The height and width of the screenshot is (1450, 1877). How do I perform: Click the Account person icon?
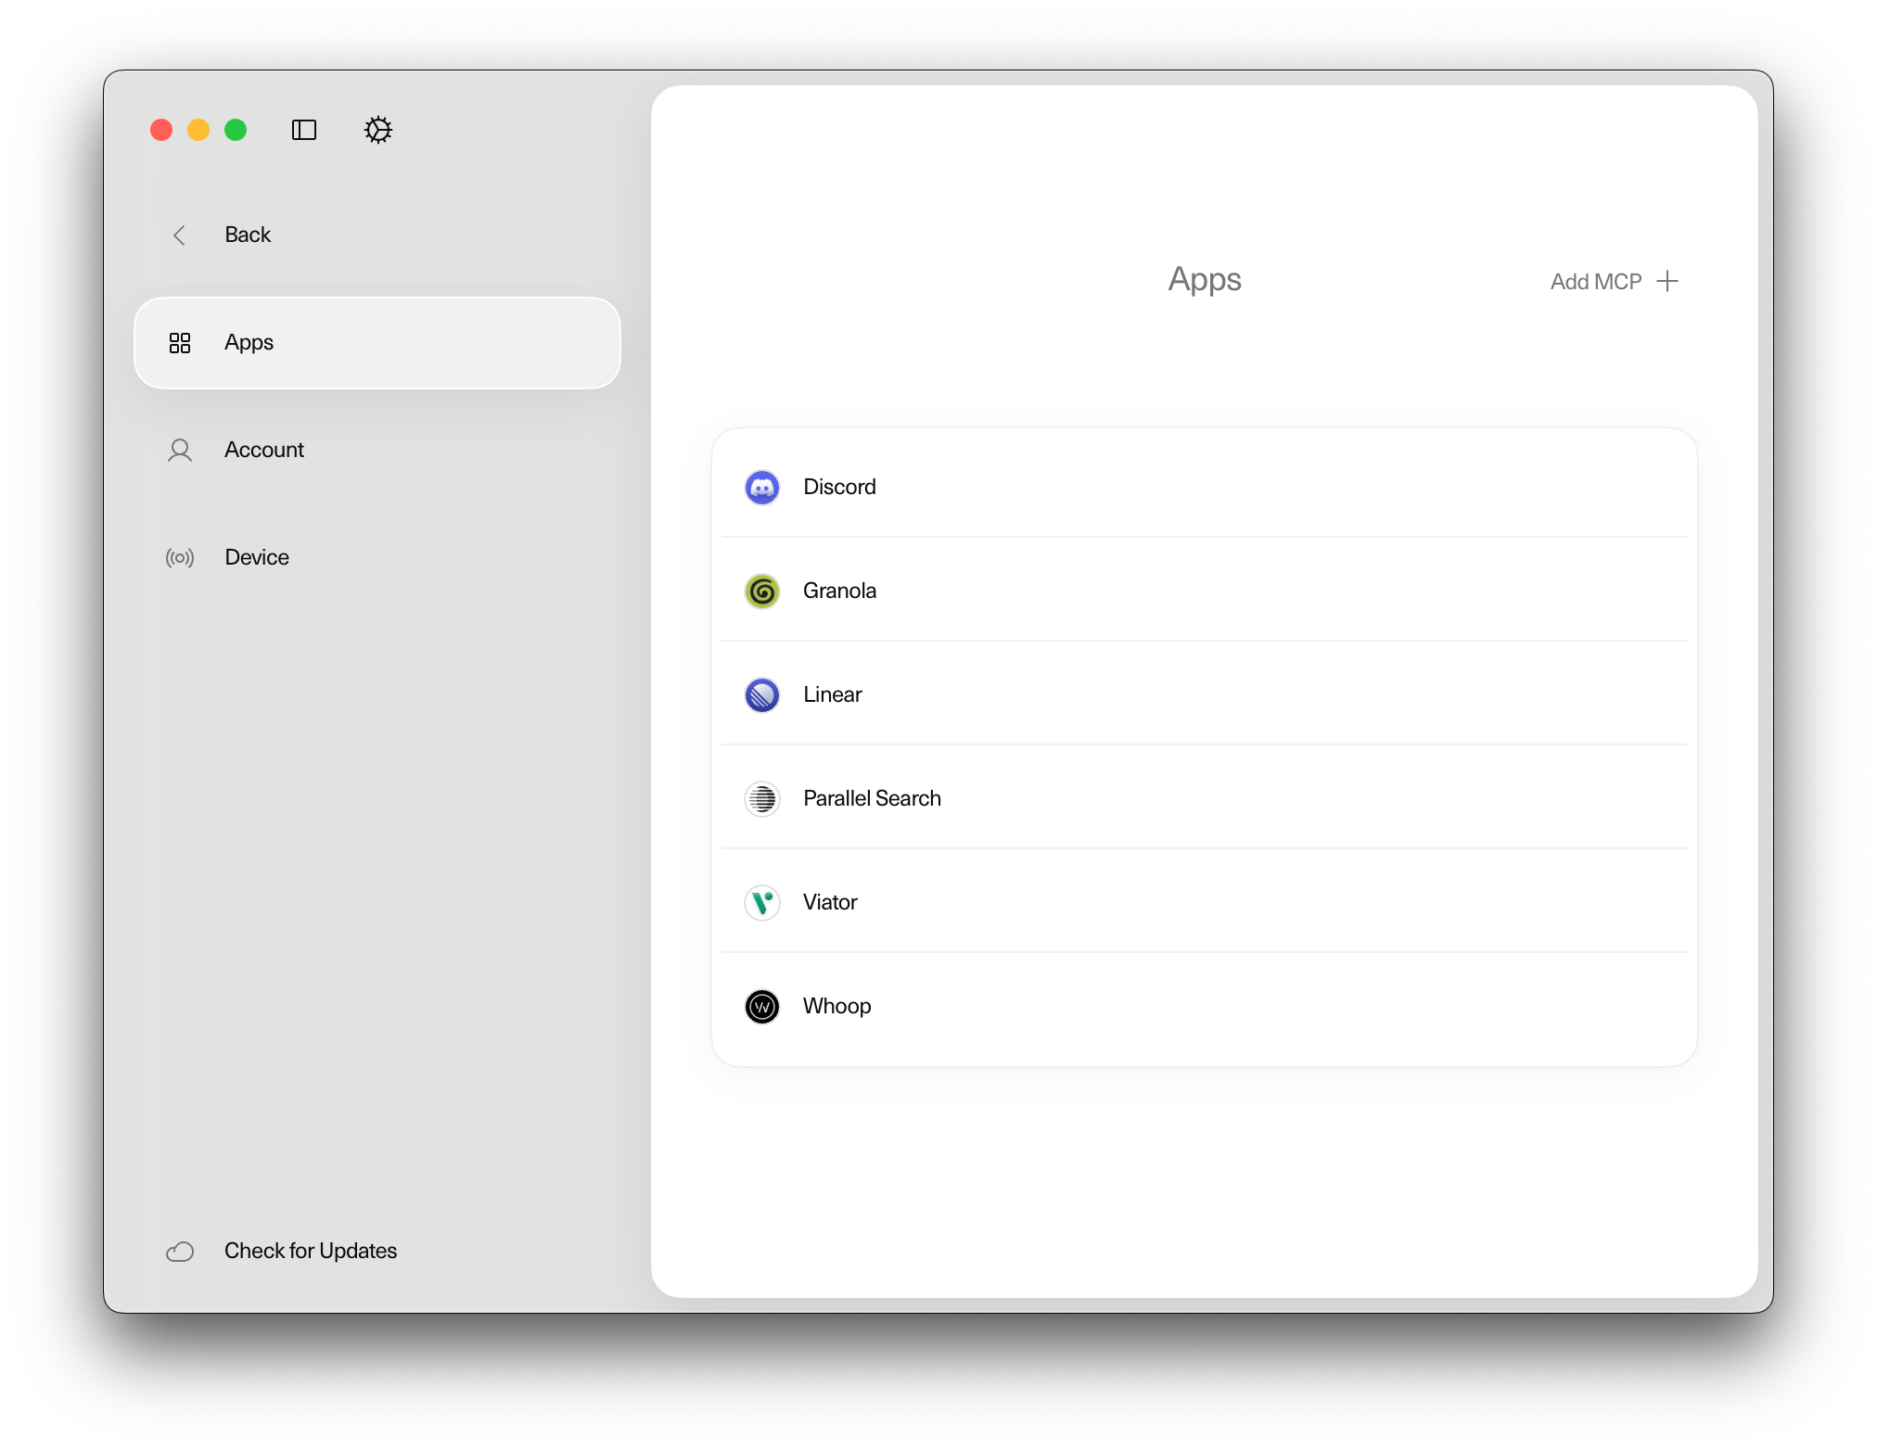coord(180,451)
